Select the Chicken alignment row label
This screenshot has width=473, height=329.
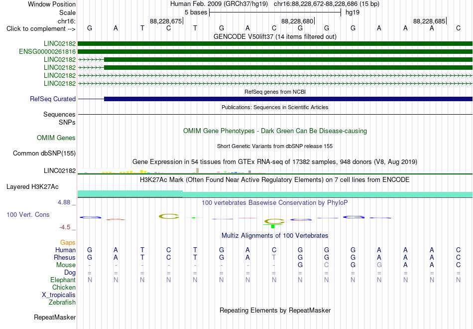64,287
